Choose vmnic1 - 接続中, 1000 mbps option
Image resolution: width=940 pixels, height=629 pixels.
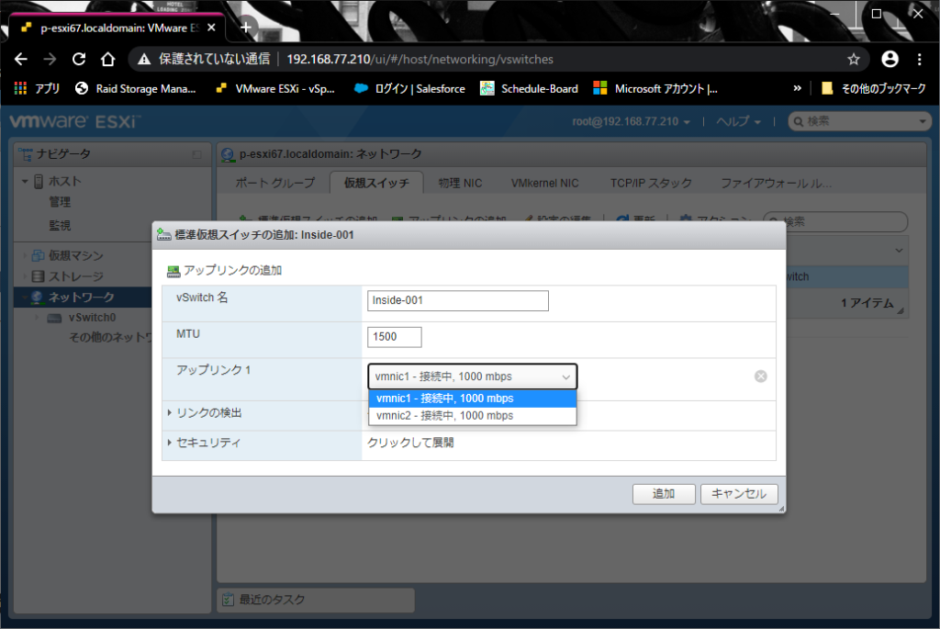click(x=473, y=399)
